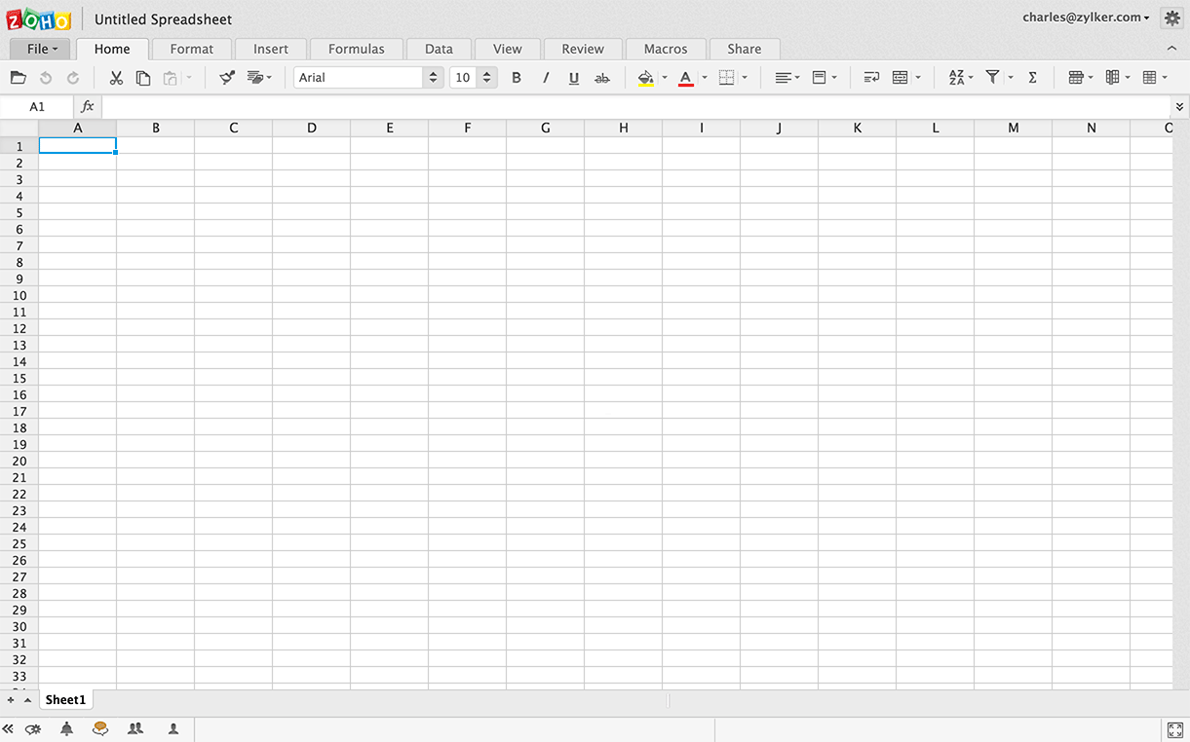
Task: Click the Name Box showing A1
Action: [37, 107]
